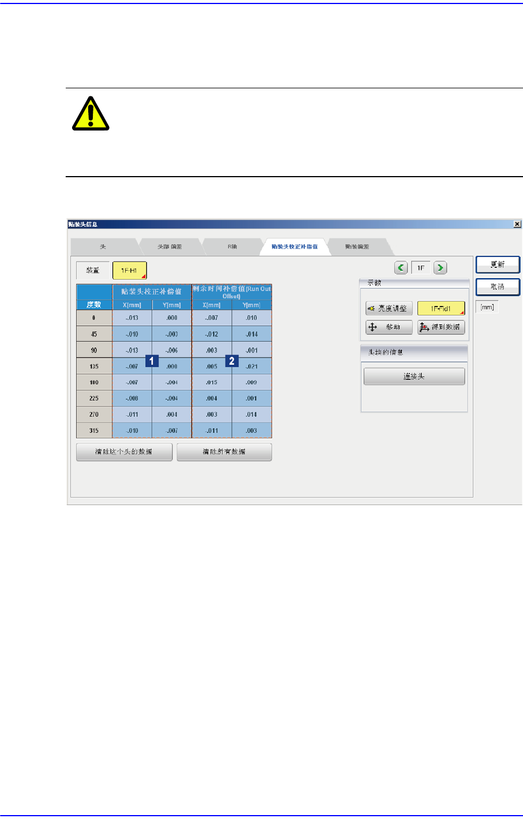Click the 取消 cancel button
The height and width of the screenshot is (822, 523).
tap(498, 287)
